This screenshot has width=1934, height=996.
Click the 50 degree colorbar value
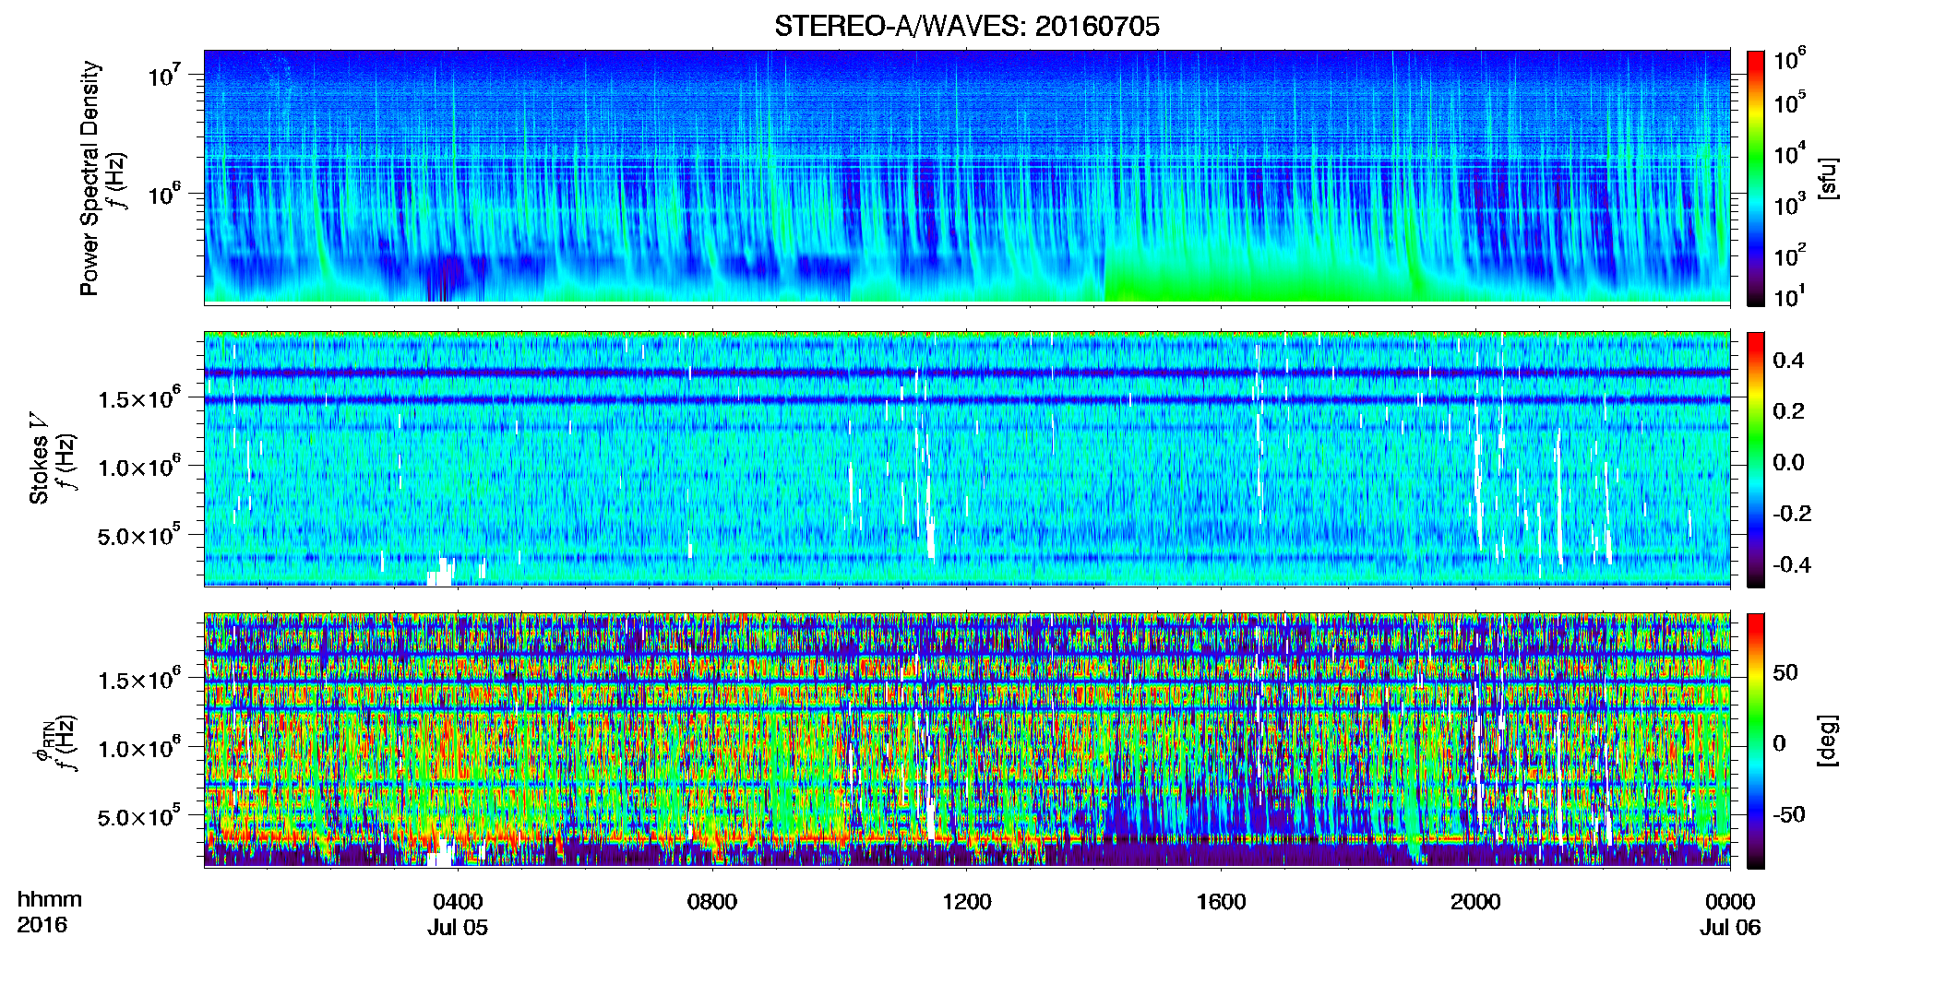coord(1785,672)
